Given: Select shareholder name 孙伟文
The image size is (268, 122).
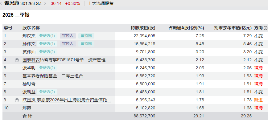Looking at the screenshot, I should click(x=29, y=44).
